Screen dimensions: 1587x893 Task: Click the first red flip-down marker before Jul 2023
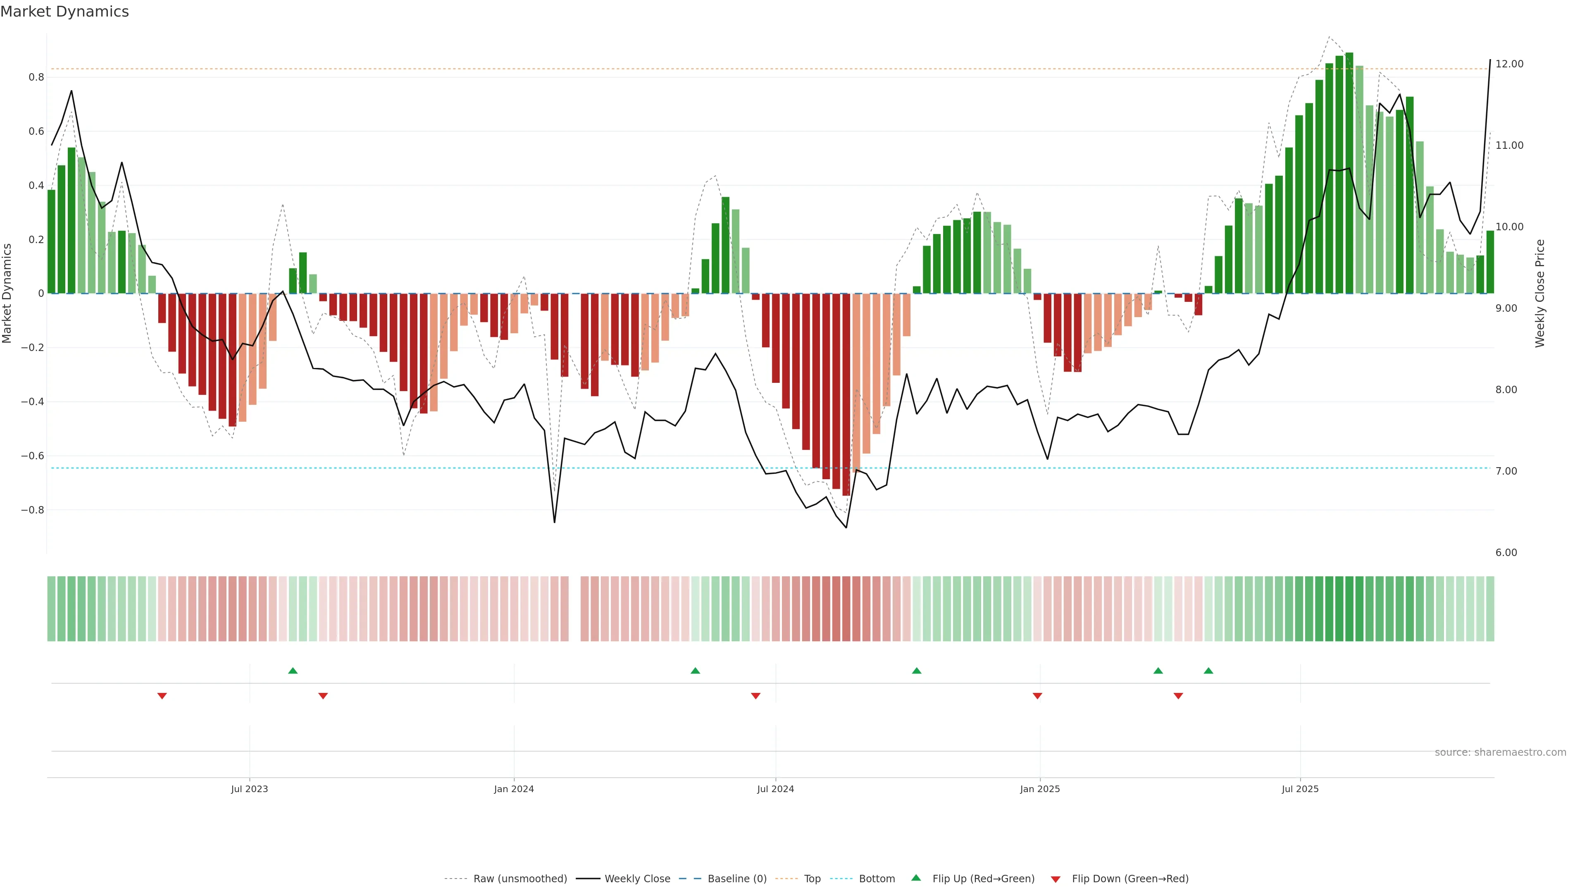tap(162, 696)
